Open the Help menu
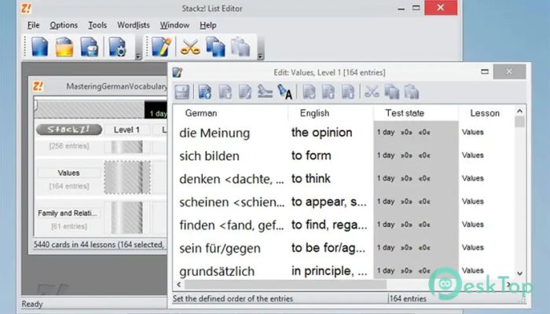The width and height of the screenshot is (550, 314). point(208,25)
